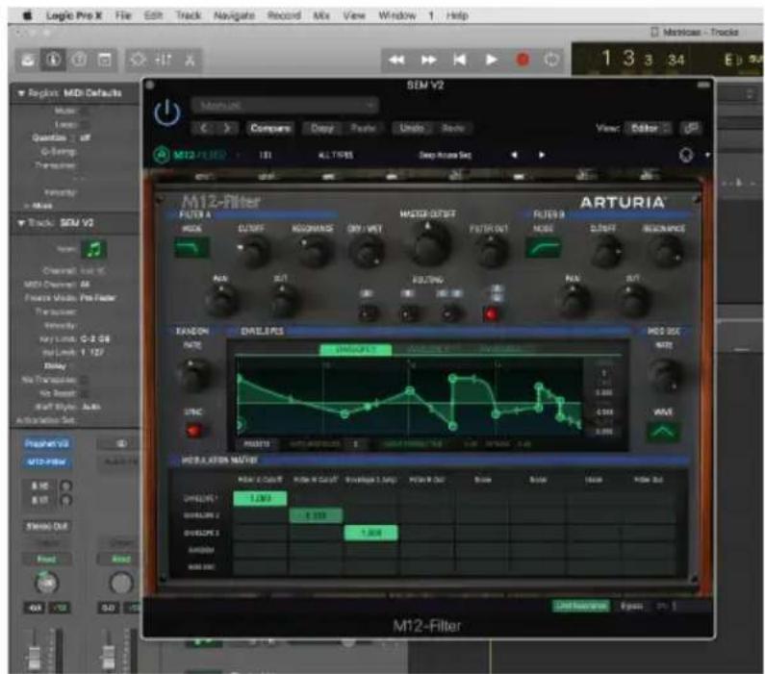The height and width of the screenshot is (674, 765).
Task: Click the Rewind transport button
Action: [396, 60]
